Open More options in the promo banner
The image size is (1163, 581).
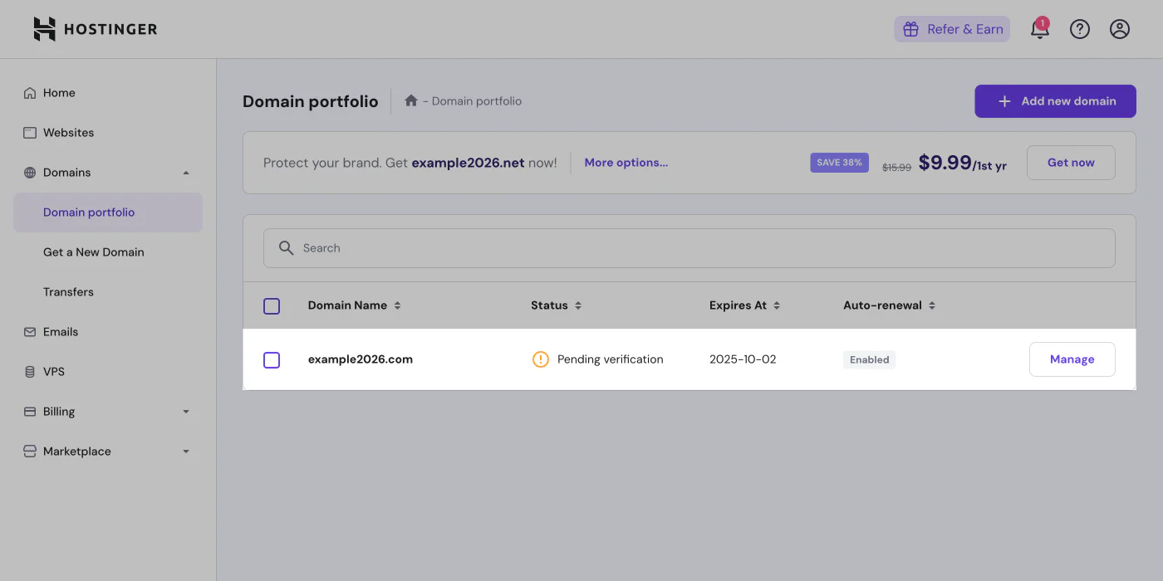[626, 162]
